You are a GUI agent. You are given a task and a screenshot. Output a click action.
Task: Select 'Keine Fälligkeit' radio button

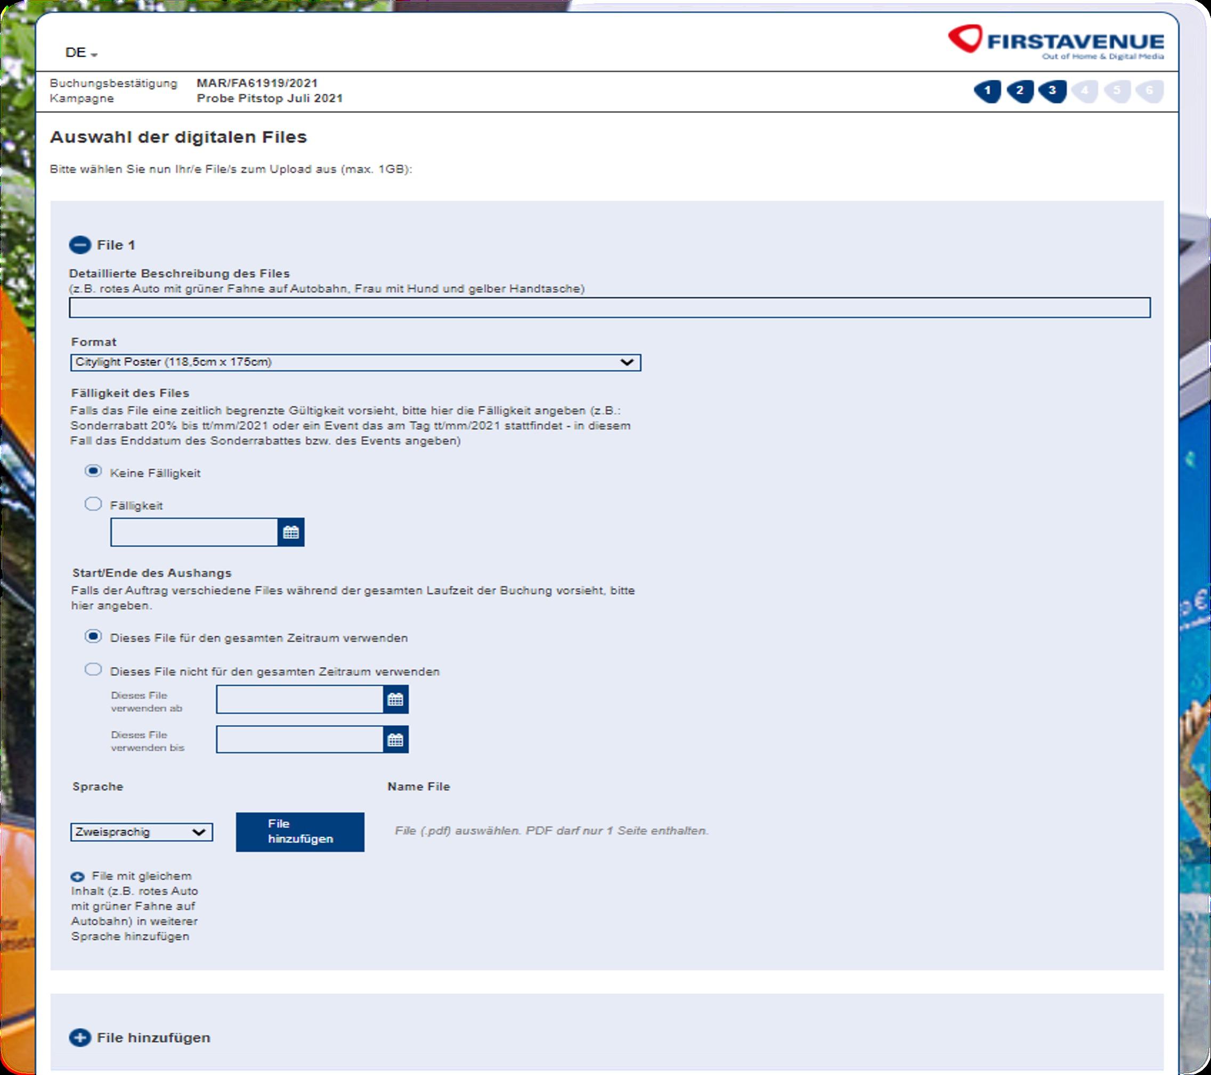point(93,471)
